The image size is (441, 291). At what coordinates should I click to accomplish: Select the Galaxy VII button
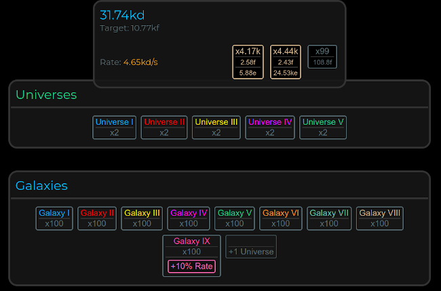pyautogui.click(x=329, y=218)
